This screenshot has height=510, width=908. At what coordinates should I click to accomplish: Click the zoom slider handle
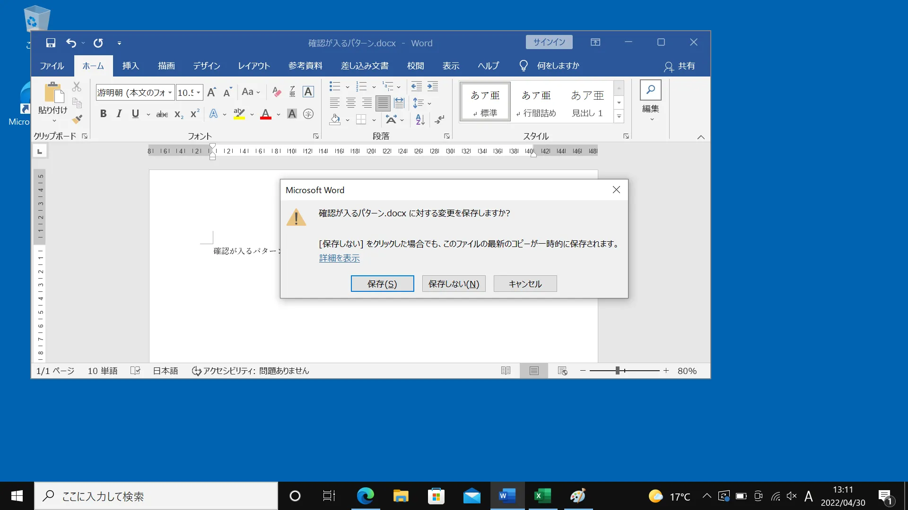pos(617,371)
